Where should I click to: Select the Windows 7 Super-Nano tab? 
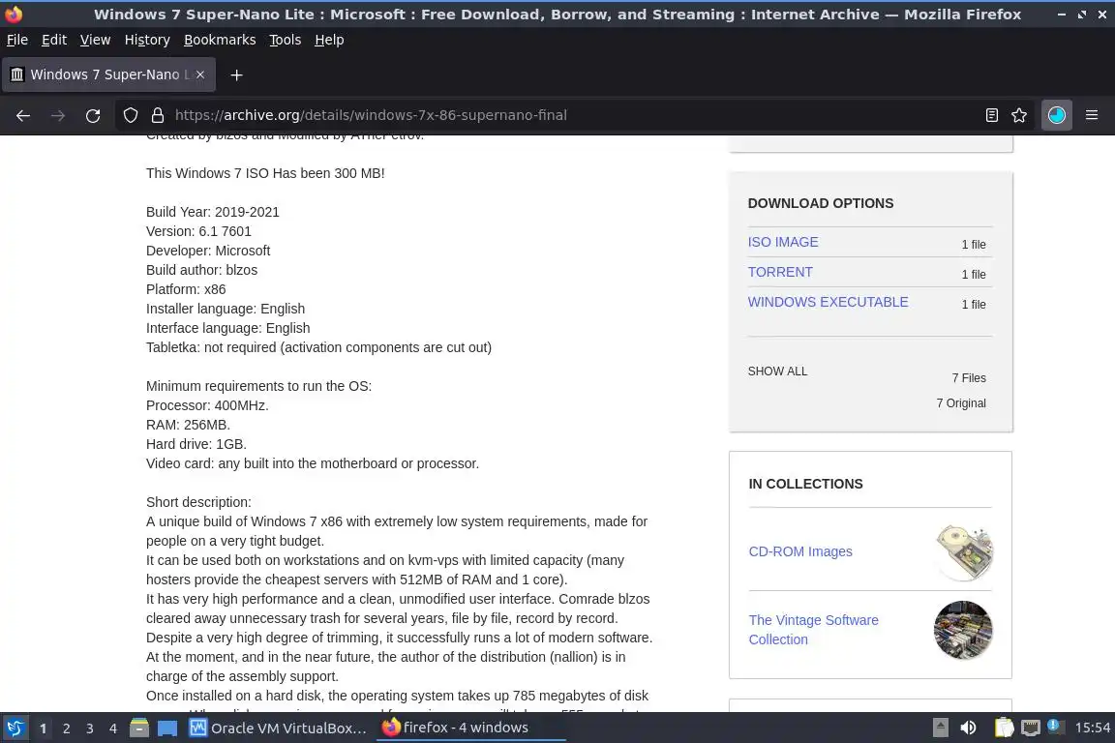click(108, 74)
